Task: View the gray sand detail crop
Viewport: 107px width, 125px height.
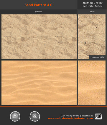Action: pos(92,37)
